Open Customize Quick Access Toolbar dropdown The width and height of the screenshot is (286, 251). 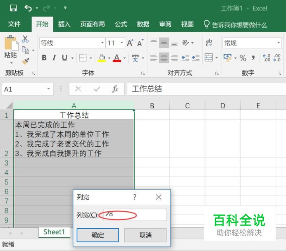pos(65,8)
